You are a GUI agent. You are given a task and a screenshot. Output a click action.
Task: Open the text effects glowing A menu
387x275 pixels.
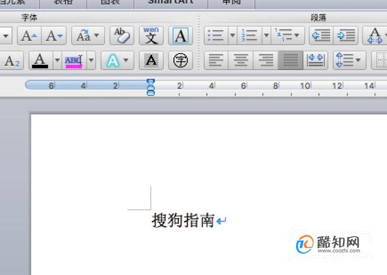(117, 61)
